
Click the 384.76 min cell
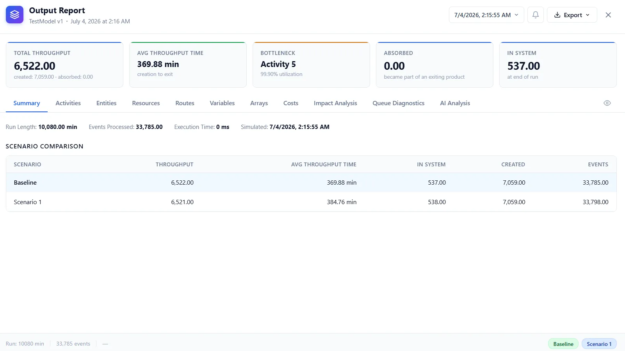coord(342,202)
